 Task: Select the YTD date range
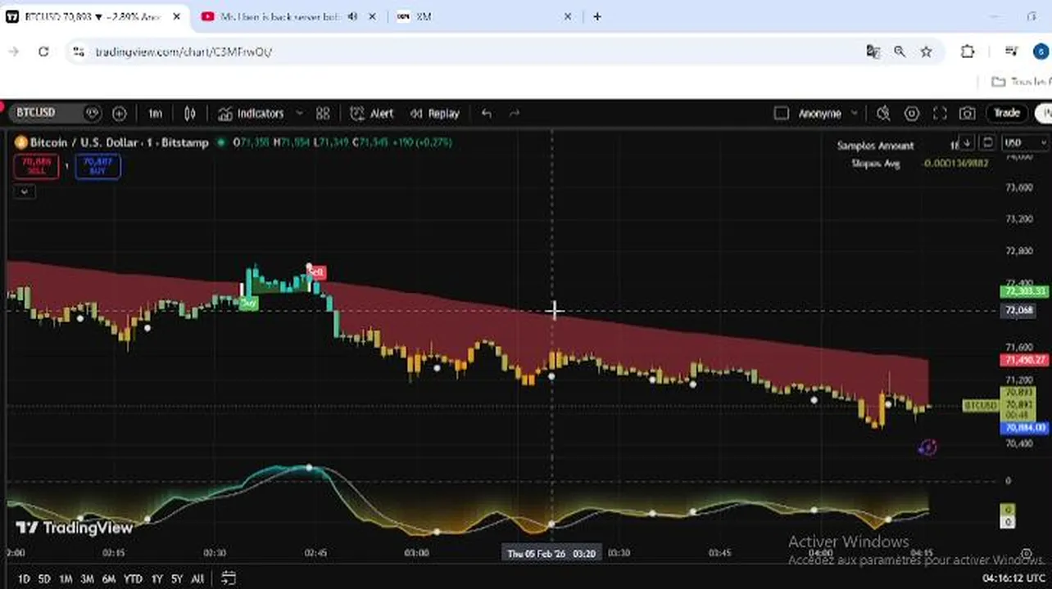click(133, 578)
